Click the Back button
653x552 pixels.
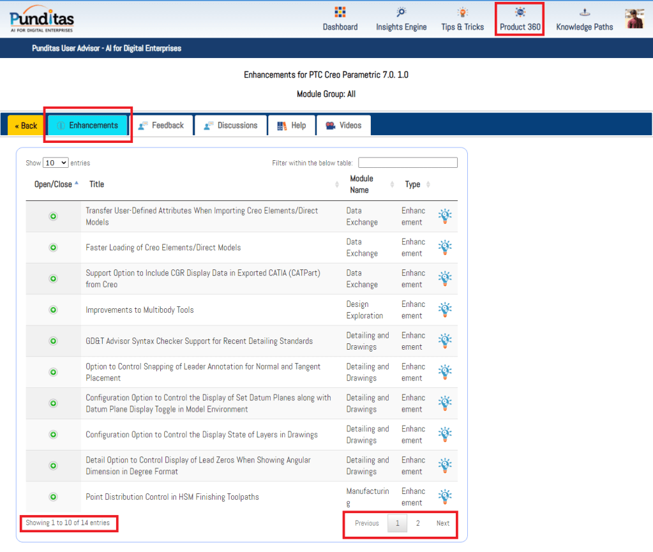26,126
